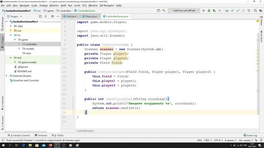Viewport: 264px width, 148px height.
Task: Expand External Libraries node
Action: [x=7, y=76]
